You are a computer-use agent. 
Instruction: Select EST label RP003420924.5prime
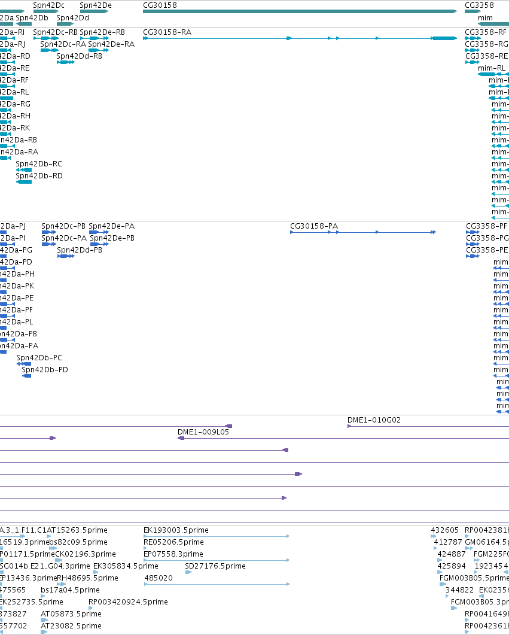(128, 602)
